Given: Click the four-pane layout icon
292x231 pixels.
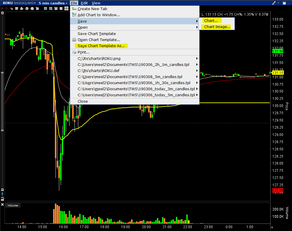Looking at the screenshot, I should (66, 8).
